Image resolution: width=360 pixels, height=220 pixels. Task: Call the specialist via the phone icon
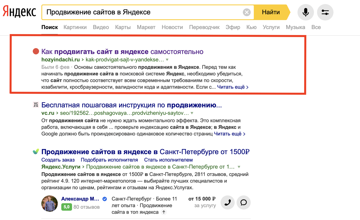(x=227, y=202)
